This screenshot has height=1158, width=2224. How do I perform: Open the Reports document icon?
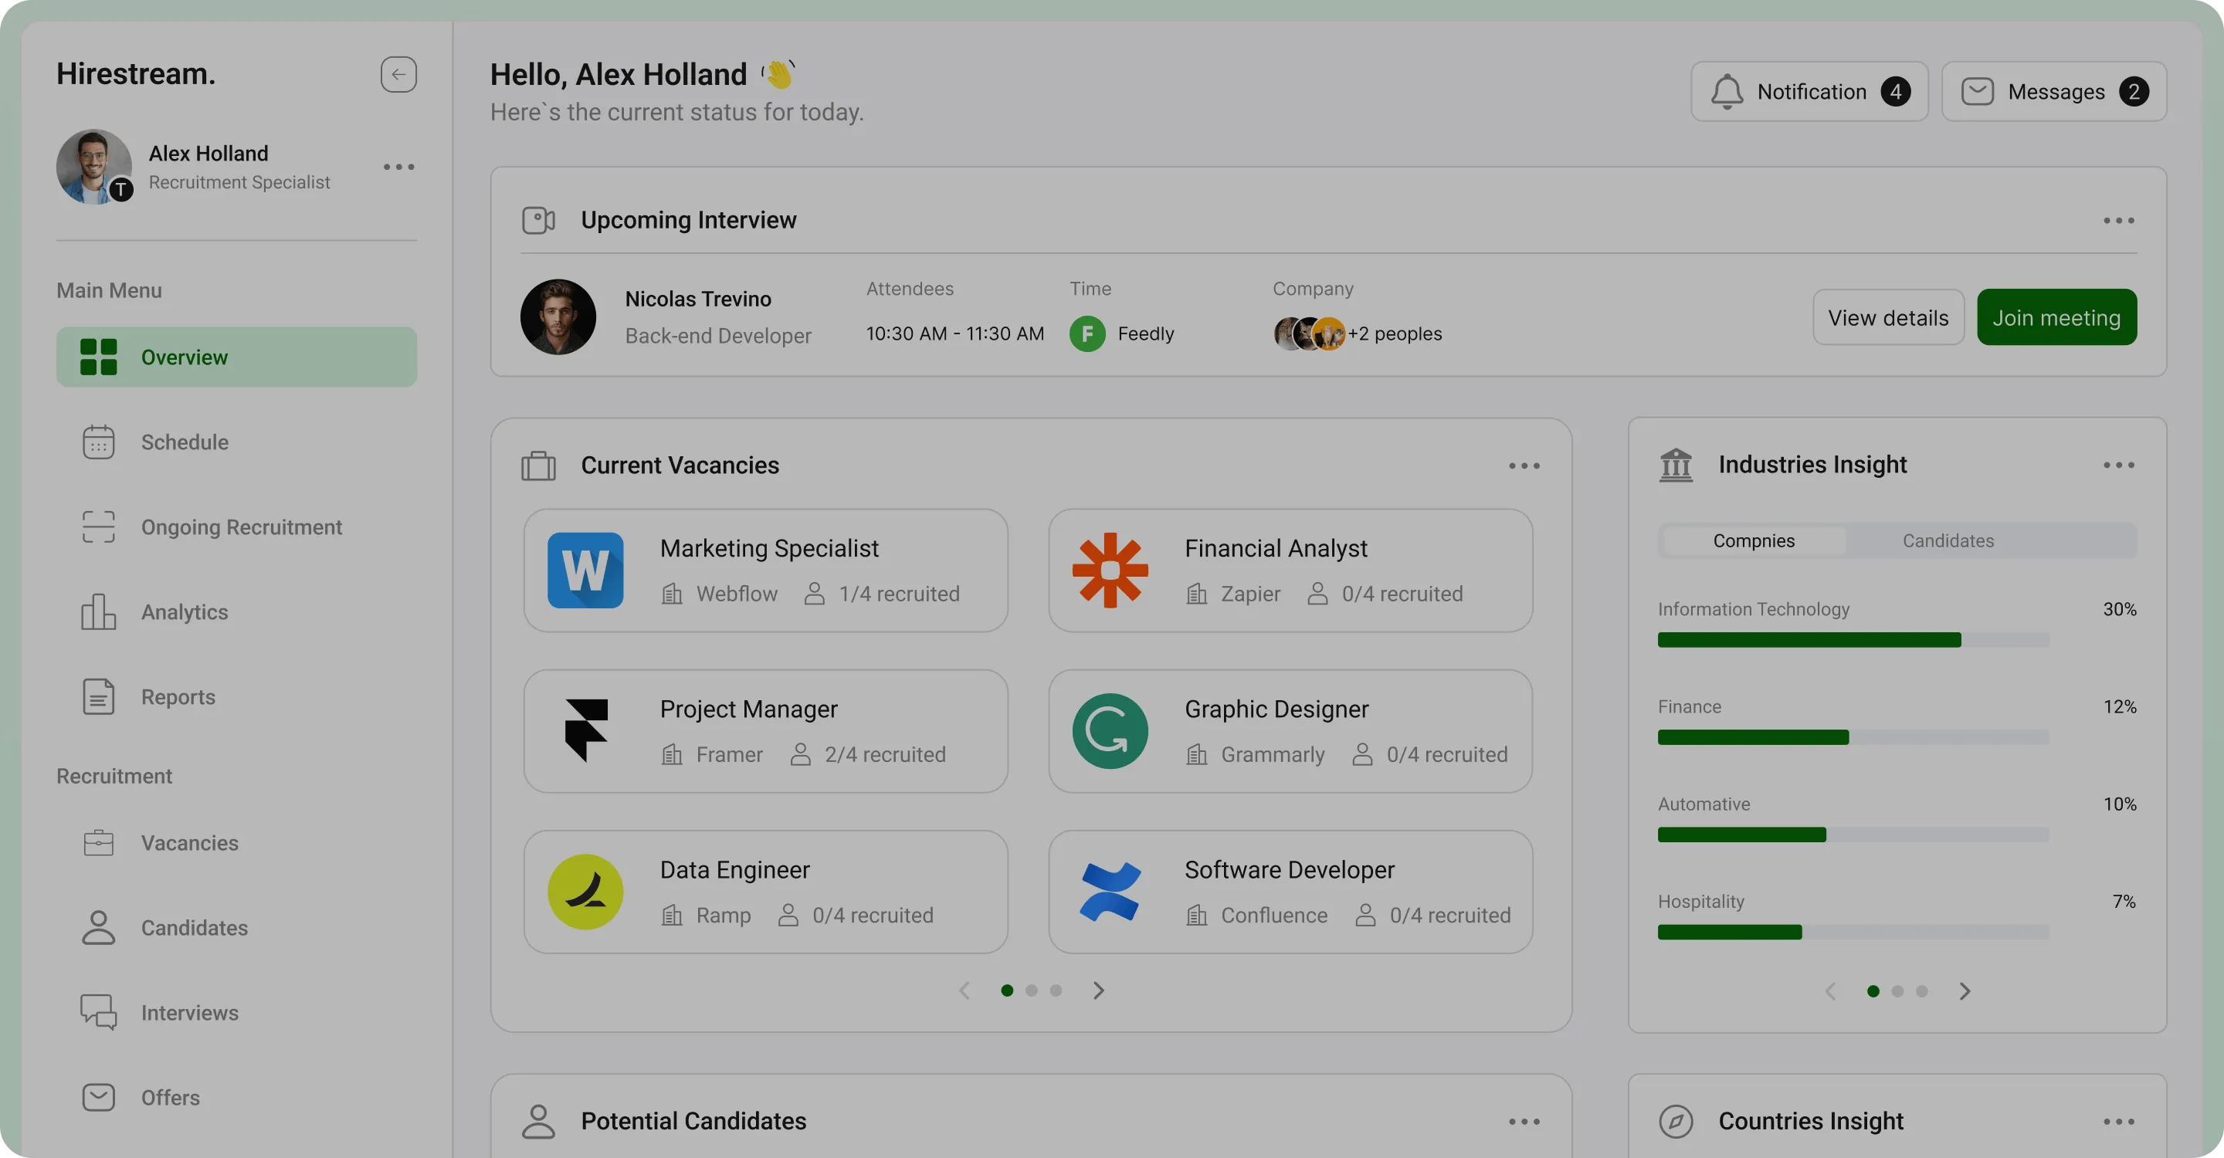pos(98,696)
